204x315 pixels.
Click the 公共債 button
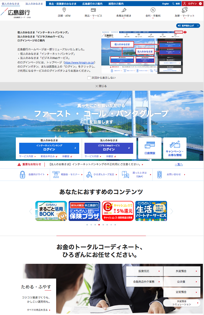(182, 282)
